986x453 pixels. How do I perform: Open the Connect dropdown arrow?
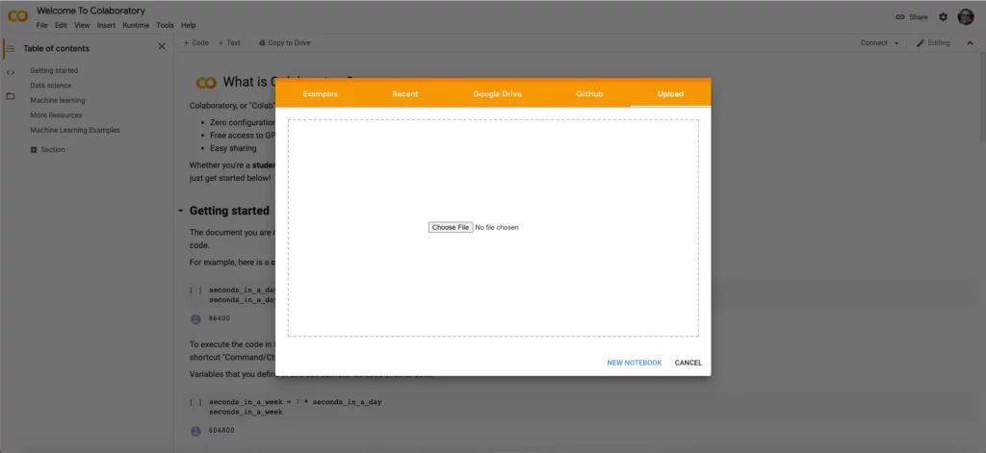click(896, 43)
